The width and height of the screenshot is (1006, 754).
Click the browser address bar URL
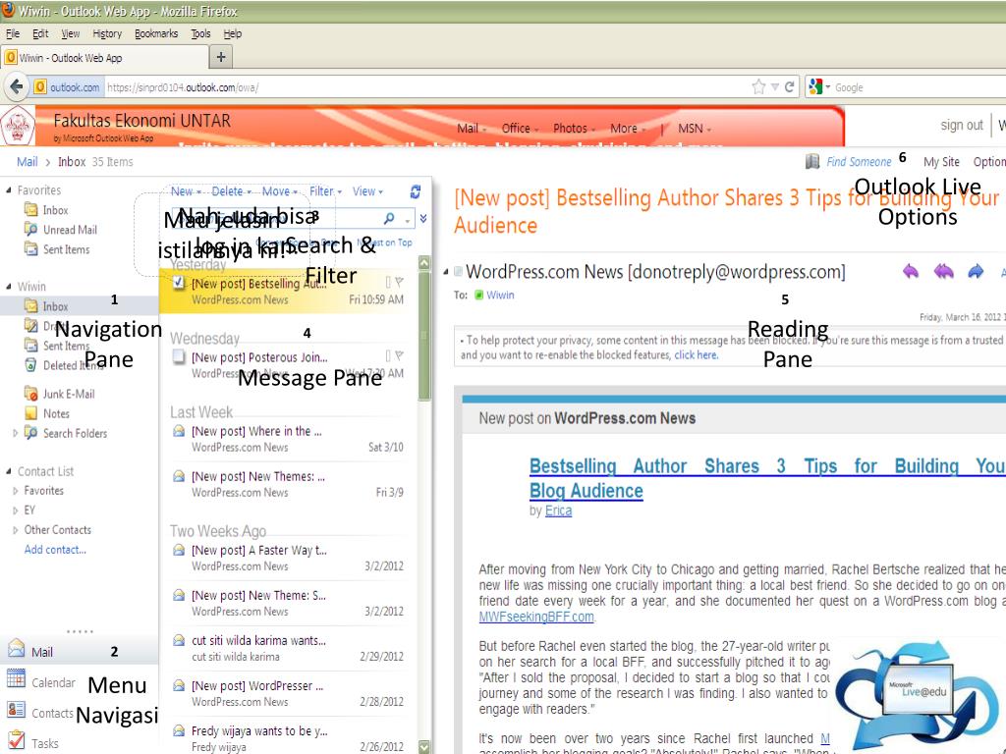[183, 87]
